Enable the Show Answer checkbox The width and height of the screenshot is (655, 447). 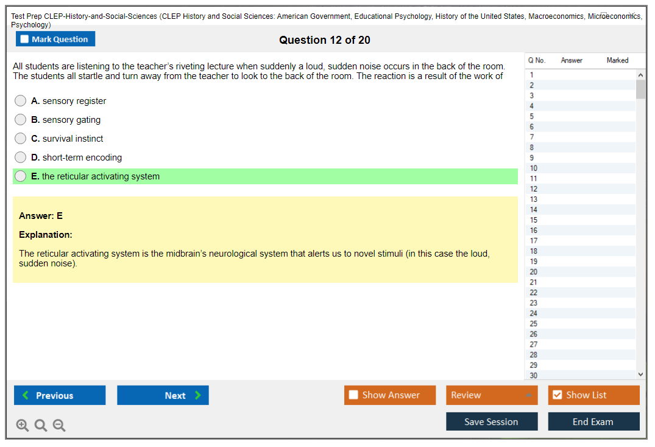pos(353,395)
